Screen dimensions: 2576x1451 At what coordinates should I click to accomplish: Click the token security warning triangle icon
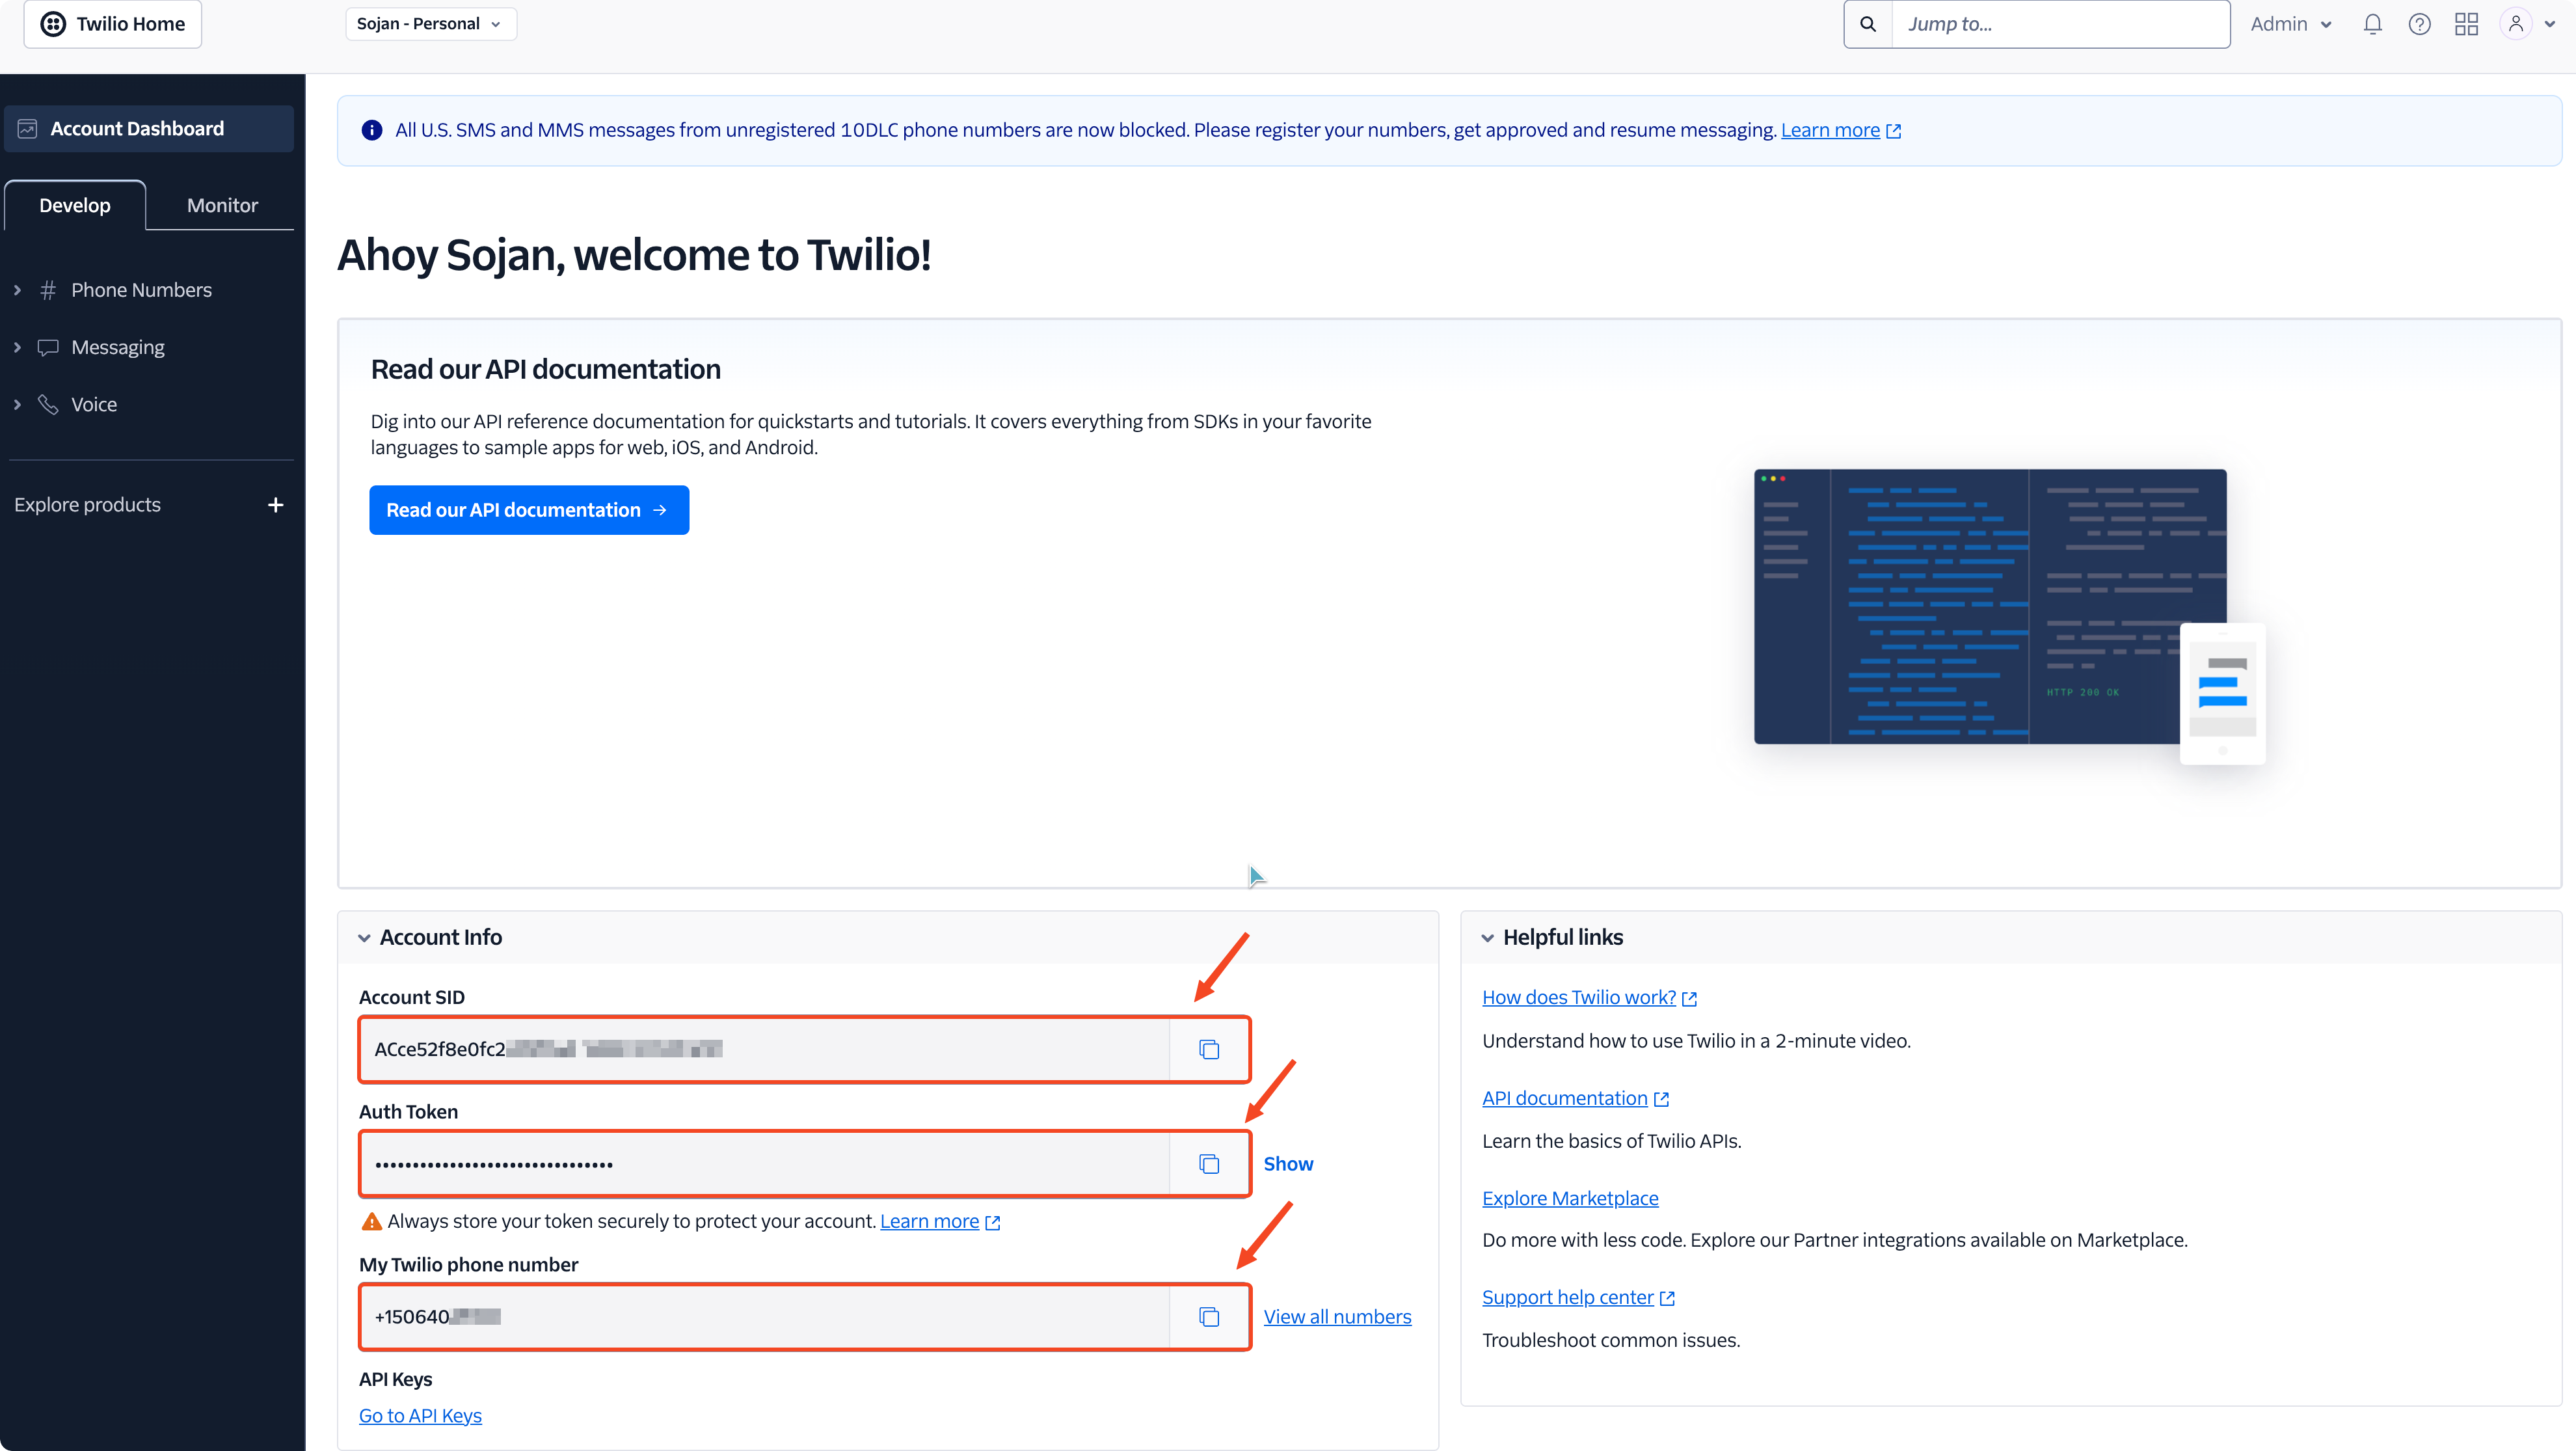click(x=371, y=1221)
